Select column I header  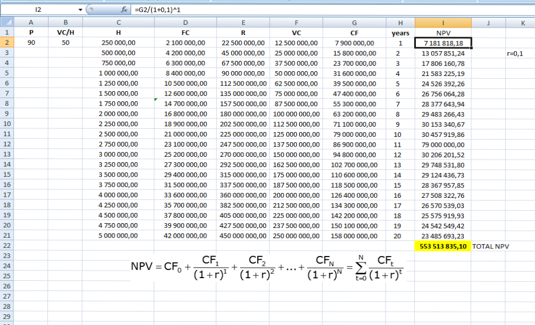click(443, 22)
